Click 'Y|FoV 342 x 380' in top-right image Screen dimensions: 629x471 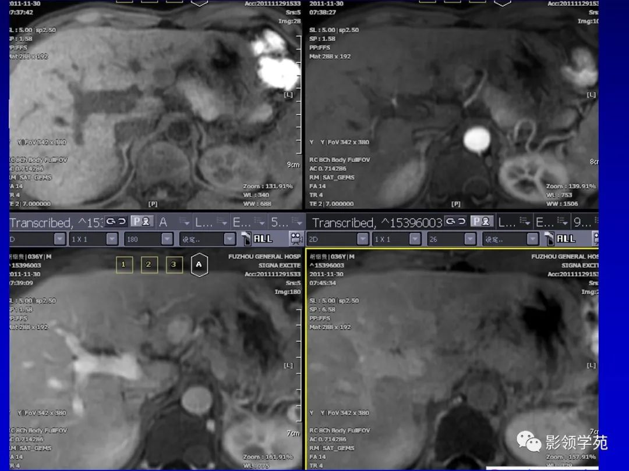(345, 142)
